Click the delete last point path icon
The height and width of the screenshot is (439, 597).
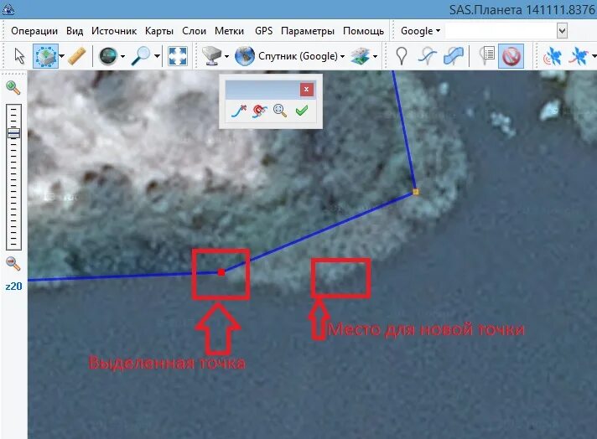coord(239,111)
